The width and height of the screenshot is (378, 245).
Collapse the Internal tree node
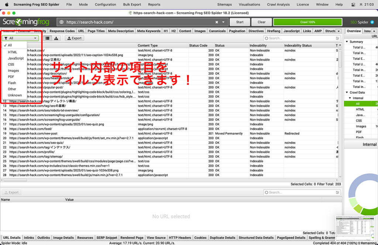(x=350, y=98)
